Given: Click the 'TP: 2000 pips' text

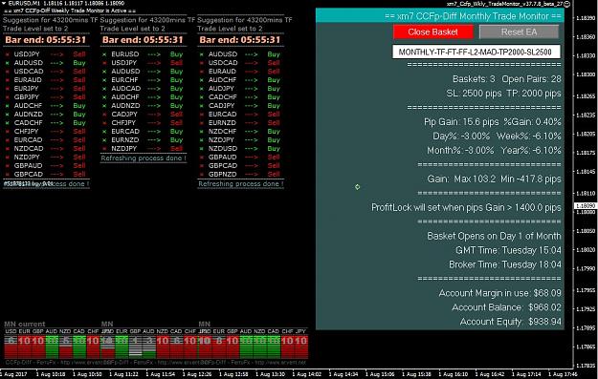Looking at the screenshot, I should 534,94.
